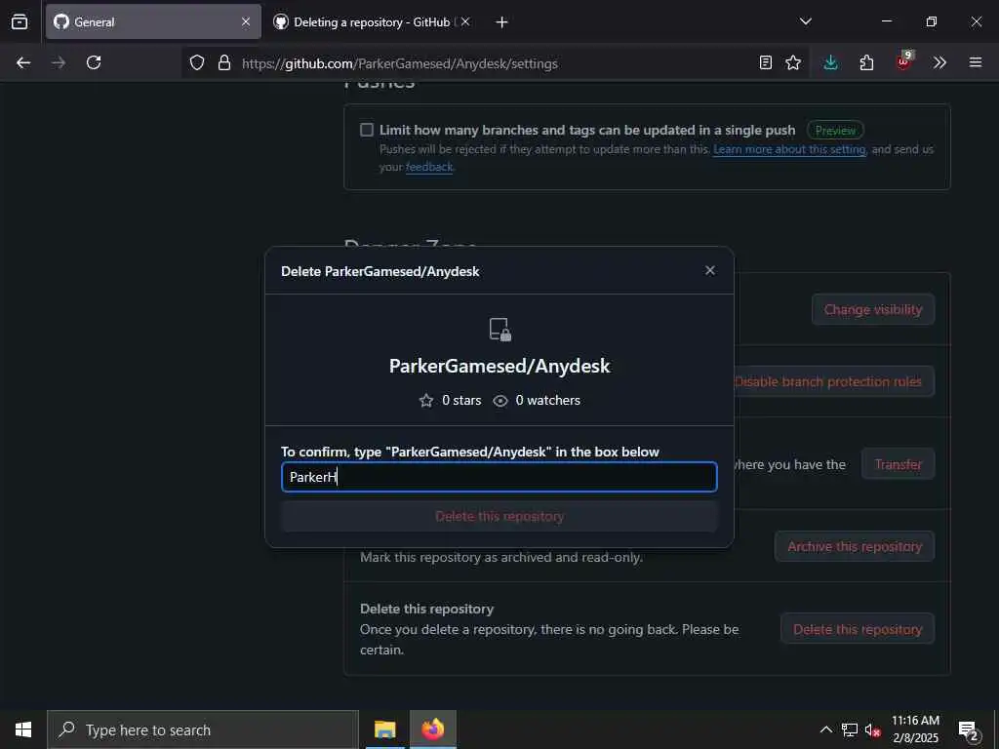Switch to Deleting a repository tab
This screenshot has height=749, width=999.
pos(372,21)
